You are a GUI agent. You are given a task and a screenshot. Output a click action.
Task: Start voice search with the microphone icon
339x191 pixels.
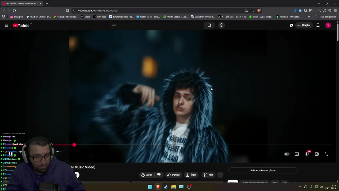[221, 25]
